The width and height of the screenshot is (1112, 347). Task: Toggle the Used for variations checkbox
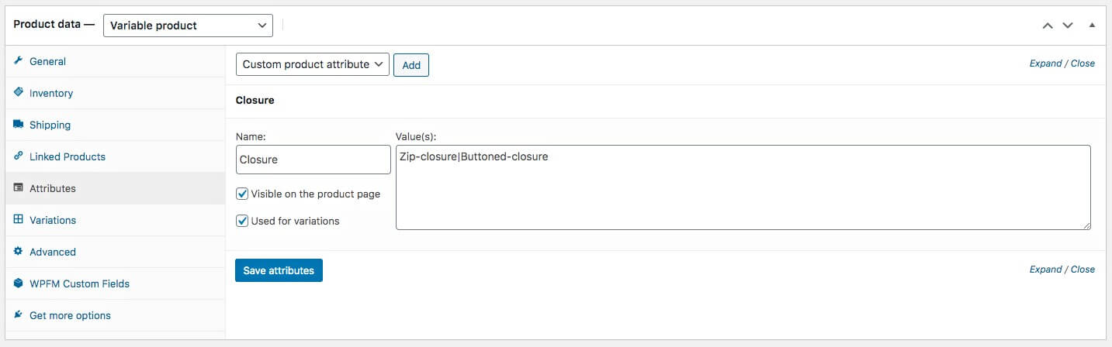coord(242,221)
